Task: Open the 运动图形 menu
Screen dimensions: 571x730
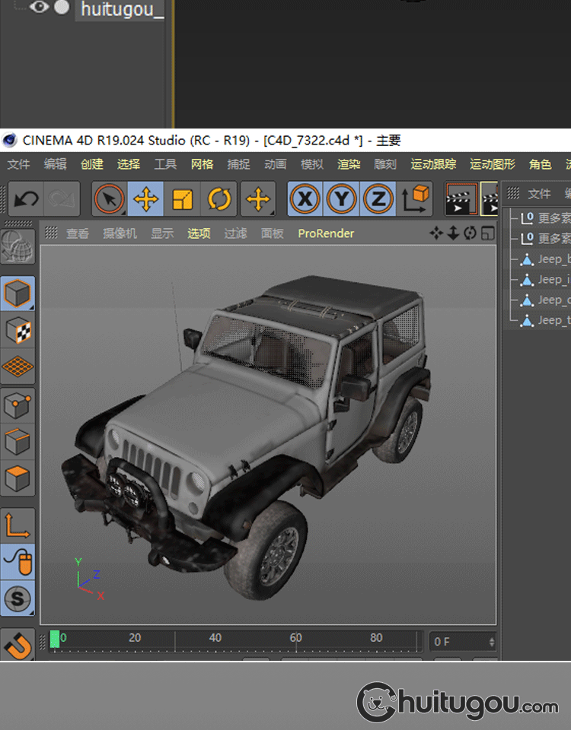Action: pos(493,164)
